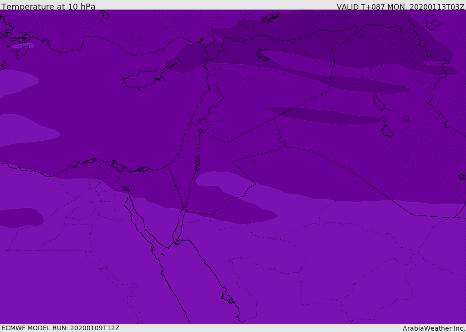Click the 'VALID T+087 MON. 20200113T03Z' label
Image resolution: width=466 pixels, height=332 pixels.
point(400,7)
